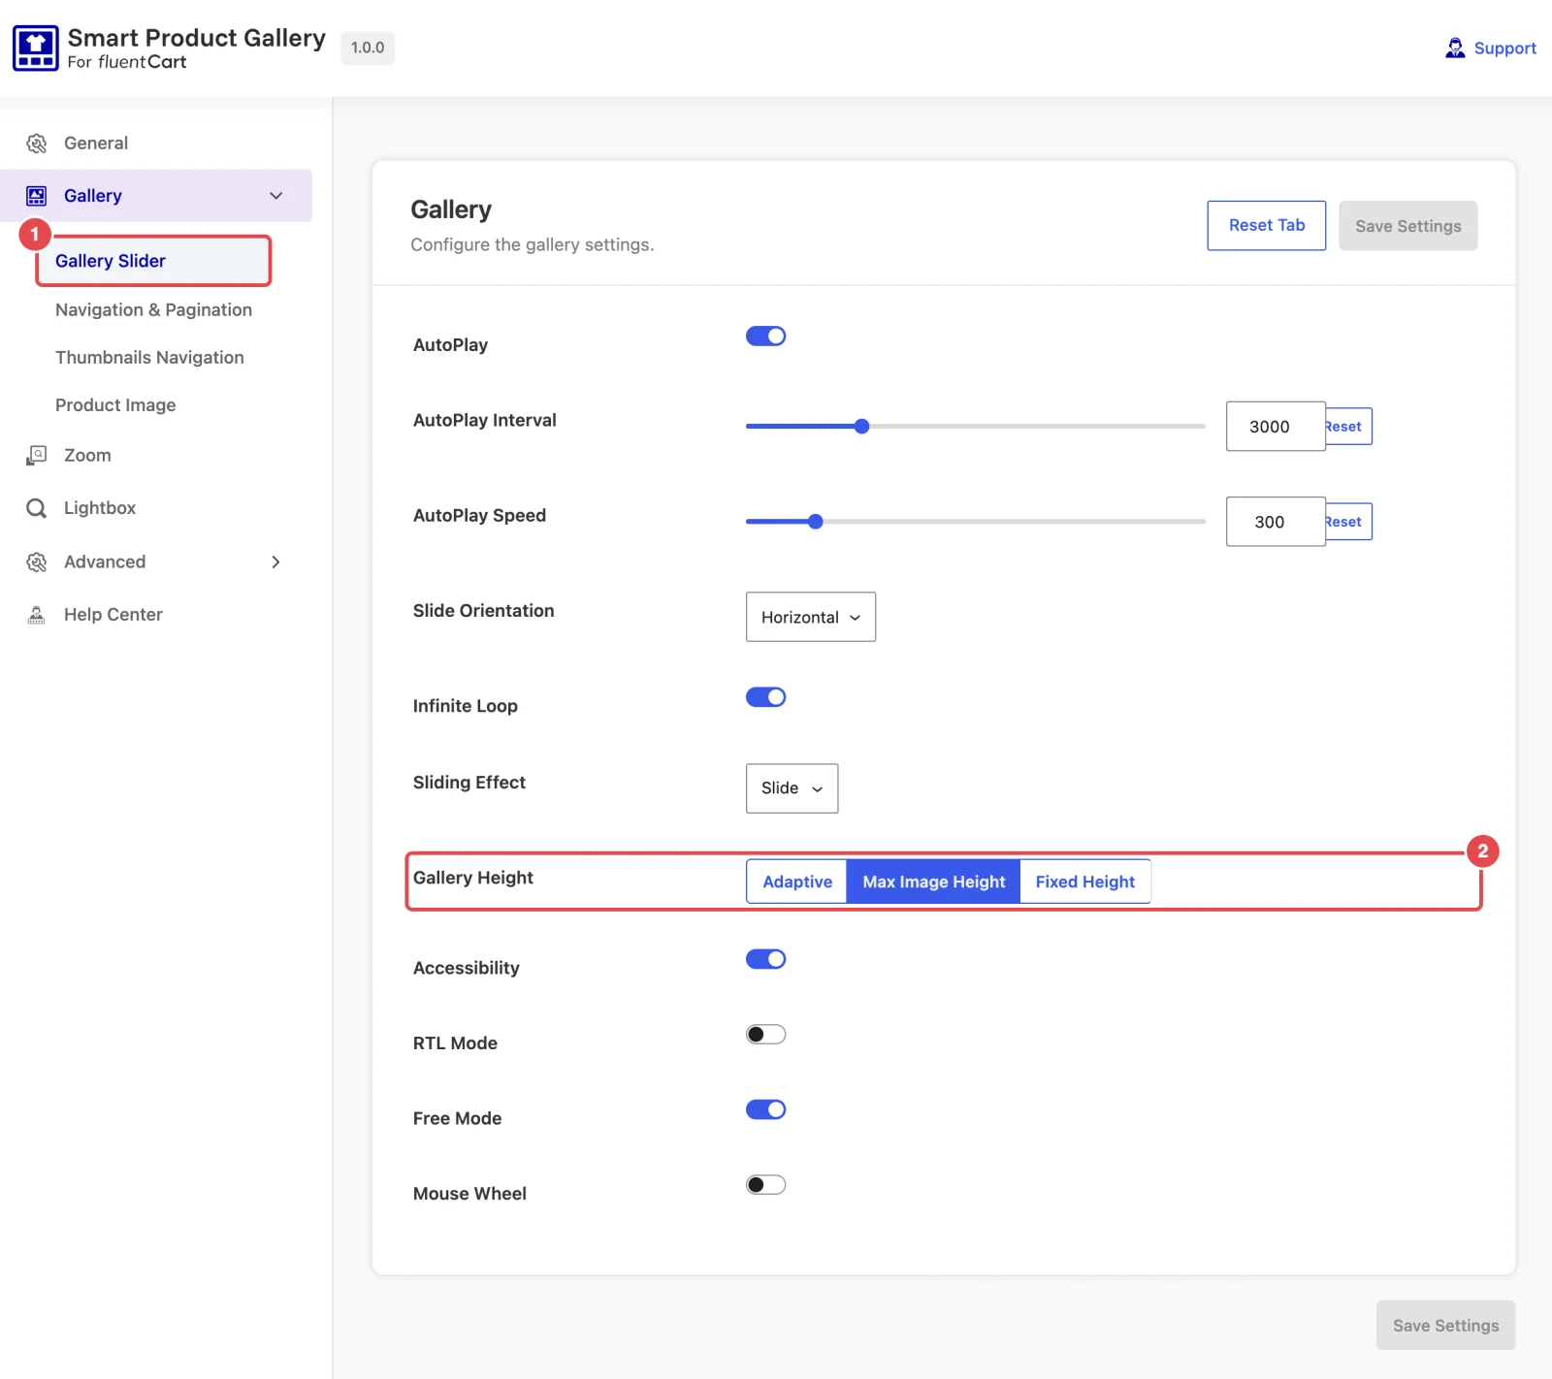The image size is (1552, 1379).
Task: Click the Lightbox magnifier icon
Action: pos(37,508)
